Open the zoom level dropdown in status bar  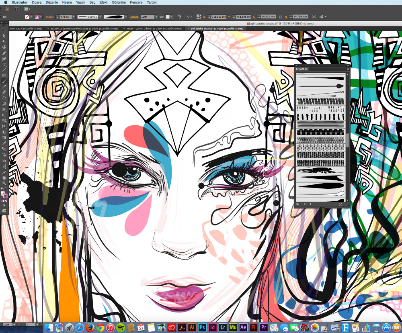coord(14,325)
